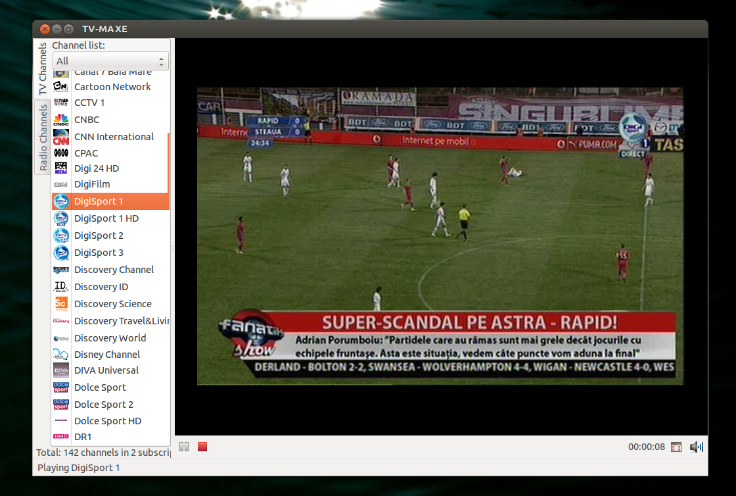Select the CCTV 1 channel name
736x496 pixels.
pos(89,103)
